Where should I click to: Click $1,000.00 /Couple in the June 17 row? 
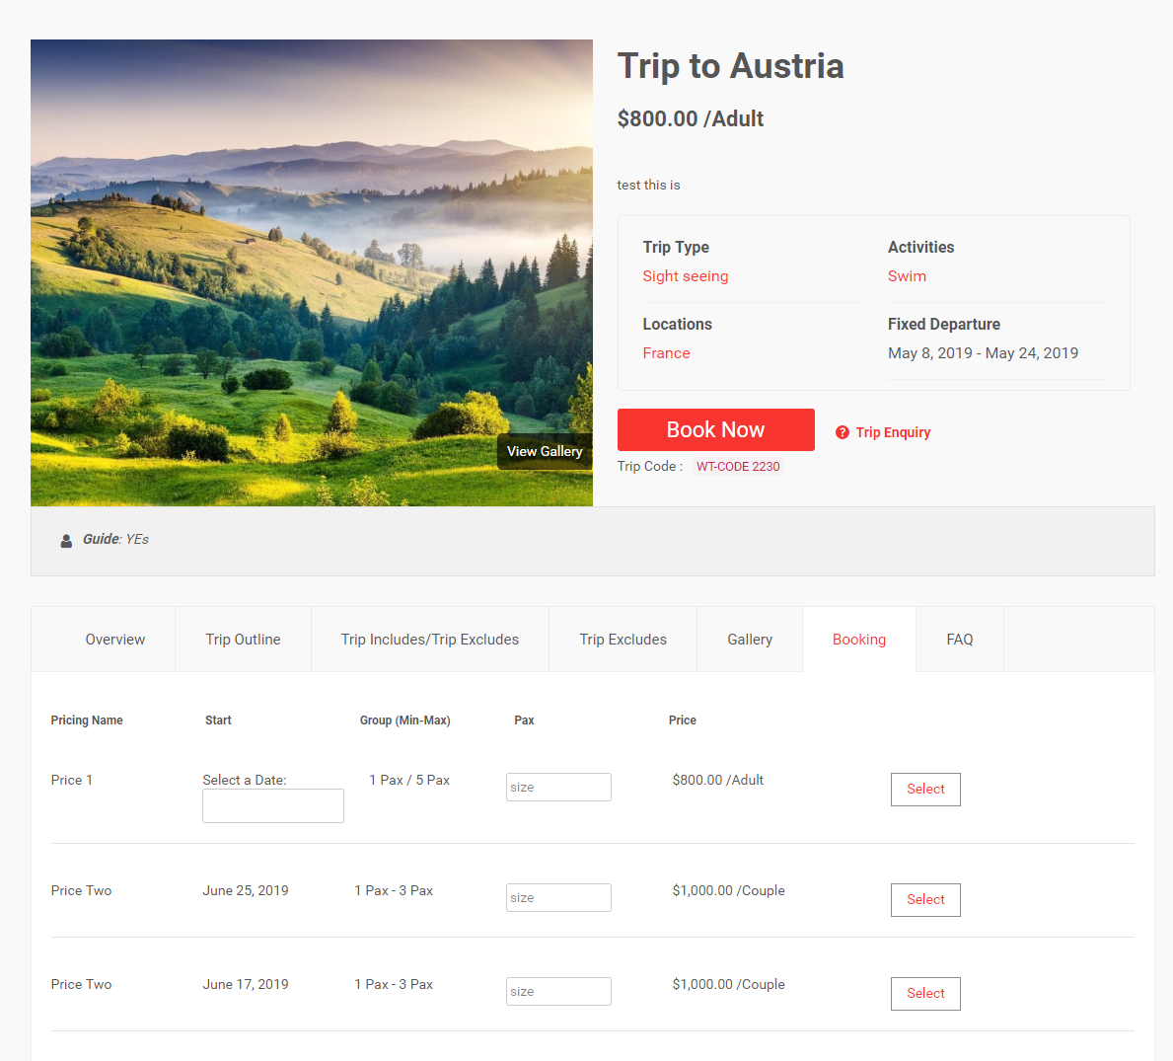(729, 984)
